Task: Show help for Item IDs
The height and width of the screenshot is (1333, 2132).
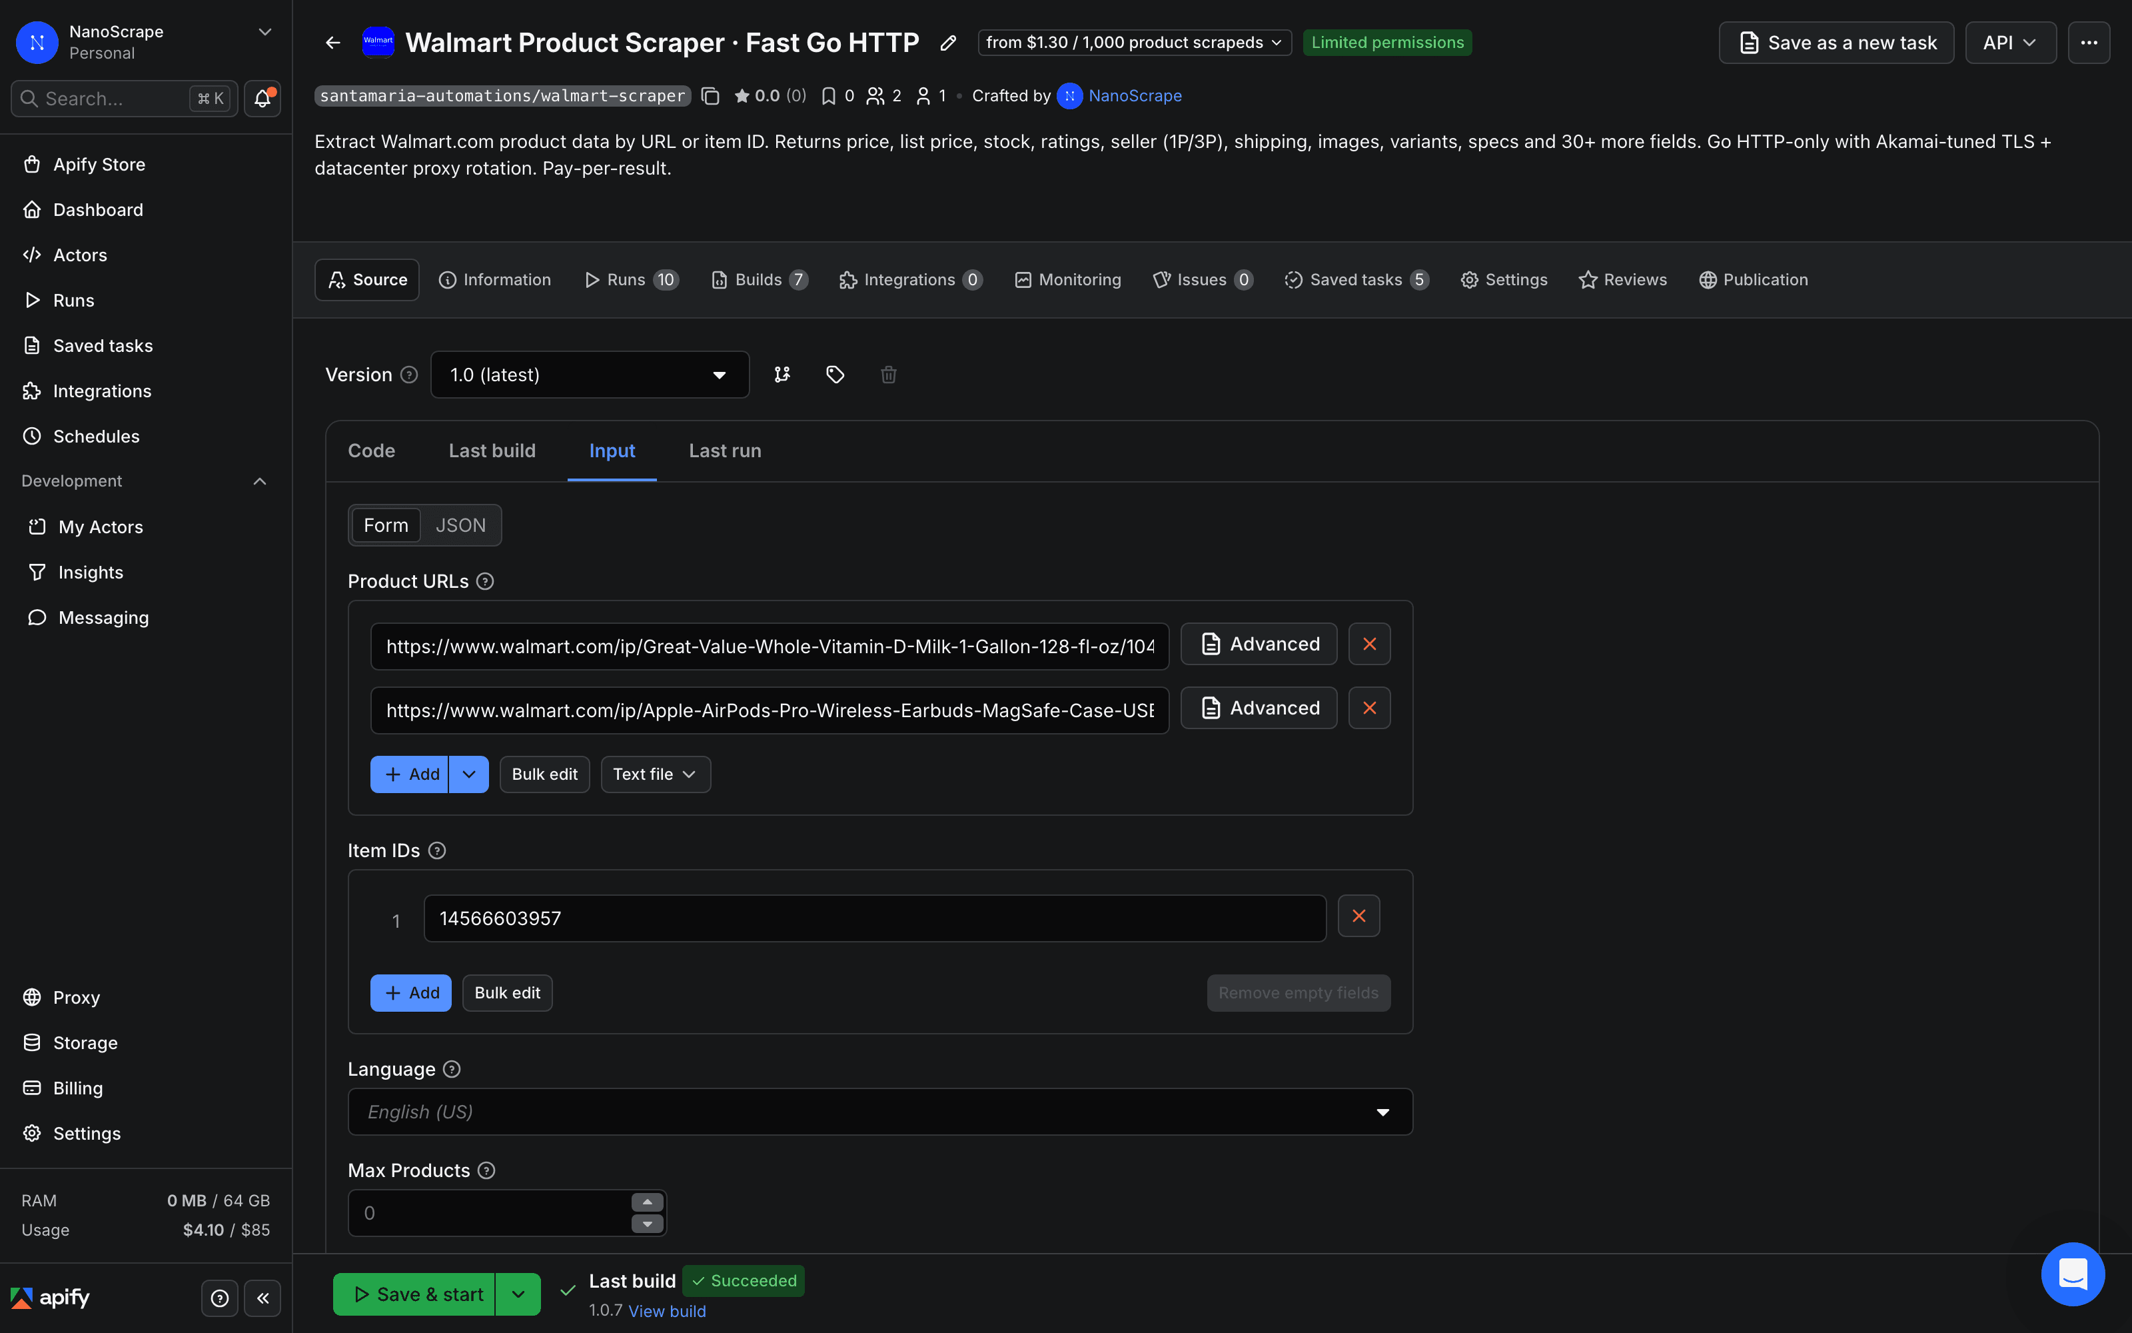Action: click(x=437, y=850)
